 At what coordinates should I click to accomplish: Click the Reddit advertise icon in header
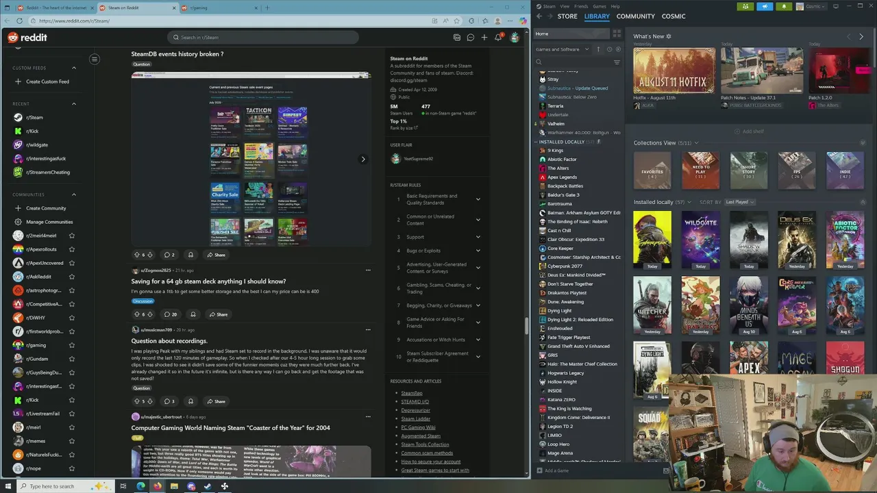[x=457, y=38]
